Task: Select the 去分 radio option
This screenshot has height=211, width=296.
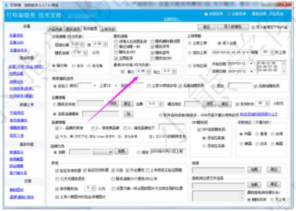Action: click(x=74, y=66)
